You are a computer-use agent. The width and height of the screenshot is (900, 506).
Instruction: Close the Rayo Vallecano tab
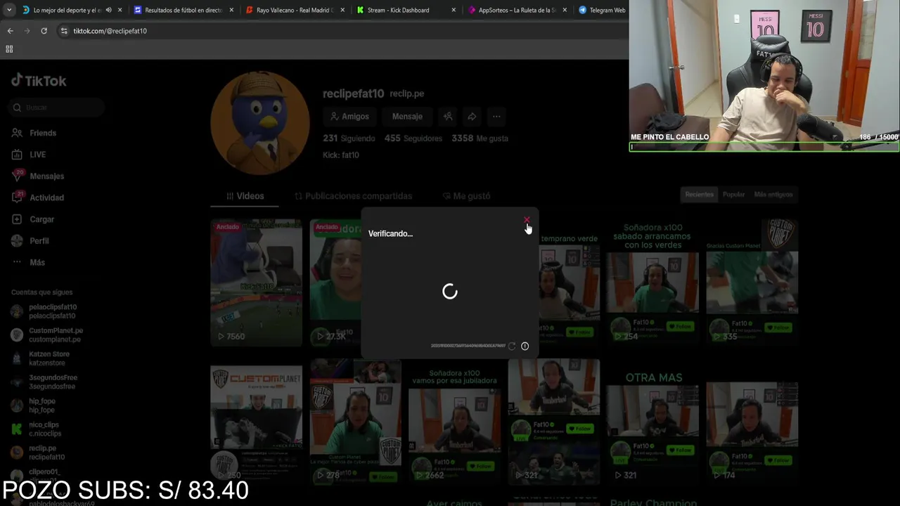pyautogui.click(x=342, y=10)
